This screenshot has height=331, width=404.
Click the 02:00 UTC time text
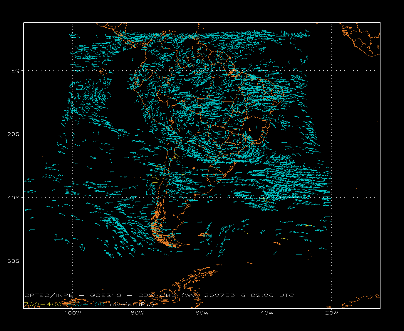pyautogui.click(x=272, y=295)
